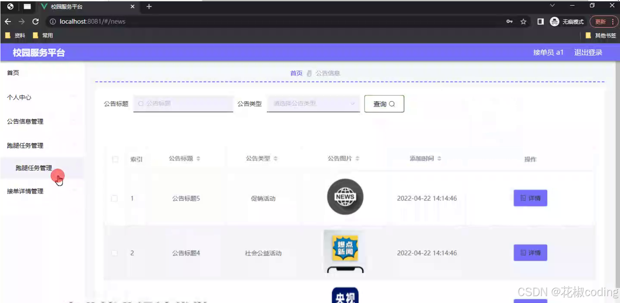This screenshot has width=620, height=303.
Task: Click the detail icon on 公告标题5's 详情 button
Action: [x=524, y=198]
